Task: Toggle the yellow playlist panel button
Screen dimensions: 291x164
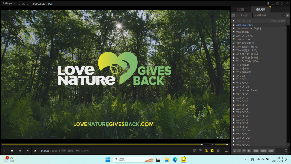Action: tap(212, 151)
